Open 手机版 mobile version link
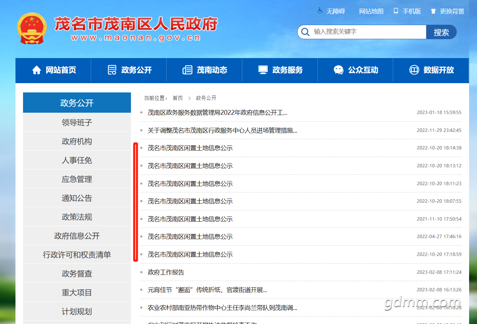Image resolution: width=477 pixels, height=324 pixels. 412,11
